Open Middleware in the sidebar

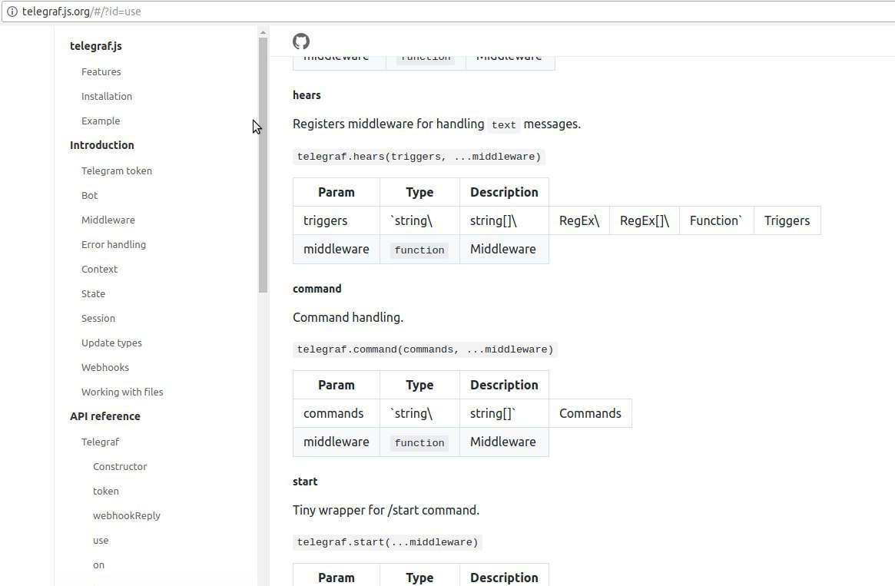(108, 220)
